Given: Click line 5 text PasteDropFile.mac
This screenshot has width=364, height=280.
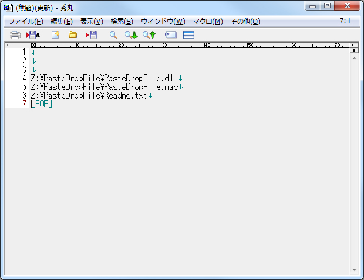Looking at the screenshot, I should click(x=141, y=87).
